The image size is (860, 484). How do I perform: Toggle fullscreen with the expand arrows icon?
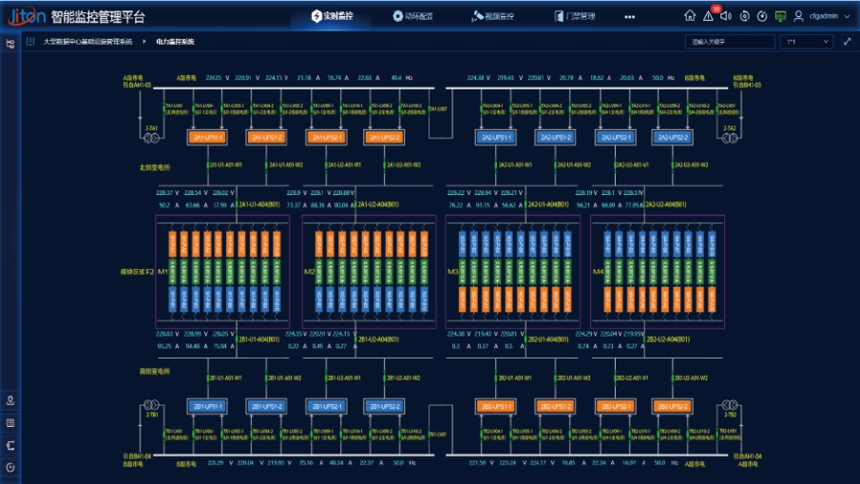pos(848,42)
